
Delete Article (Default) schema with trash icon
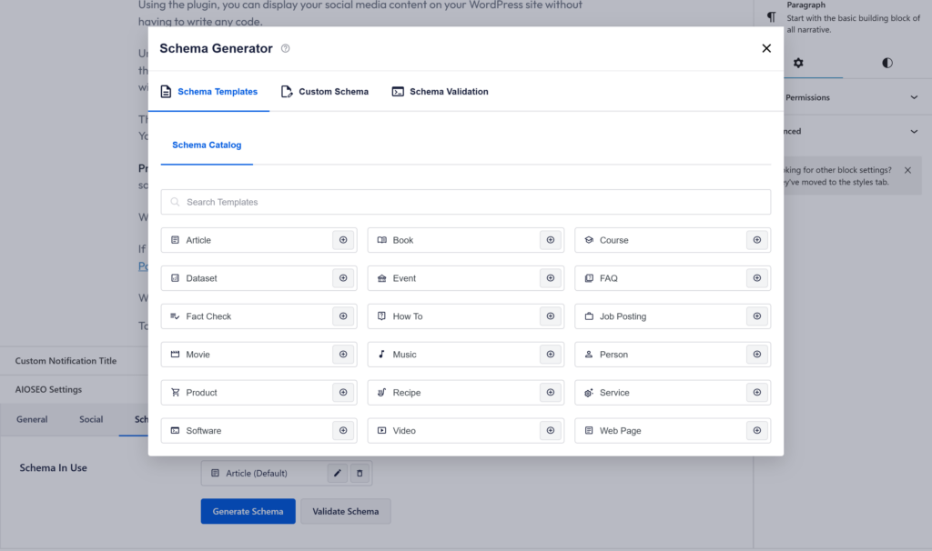tap(360, 473)
